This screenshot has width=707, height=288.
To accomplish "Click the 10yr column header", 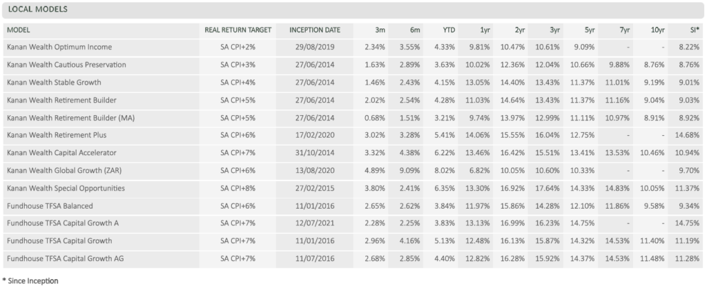I will [x=658, y=30].
